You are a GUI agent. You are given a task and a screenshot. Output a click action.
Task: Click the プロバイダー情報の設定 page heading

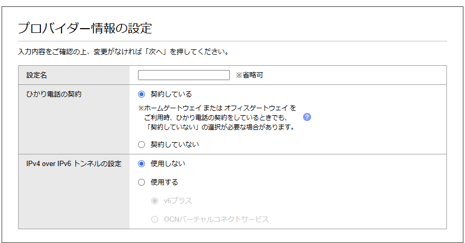[x=85, y=28]
